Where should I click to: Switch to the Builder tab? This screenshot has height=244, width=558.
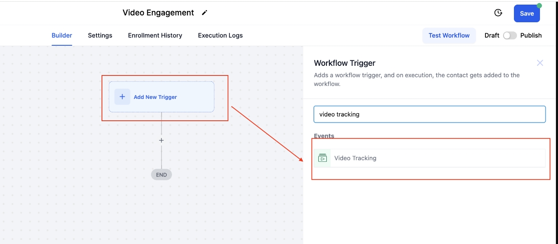pos(62,36)
